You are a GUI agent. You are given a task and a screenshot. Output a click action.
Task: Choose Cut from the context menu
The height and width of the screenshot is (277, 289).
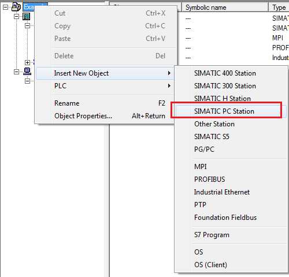[x=106, y=13]
